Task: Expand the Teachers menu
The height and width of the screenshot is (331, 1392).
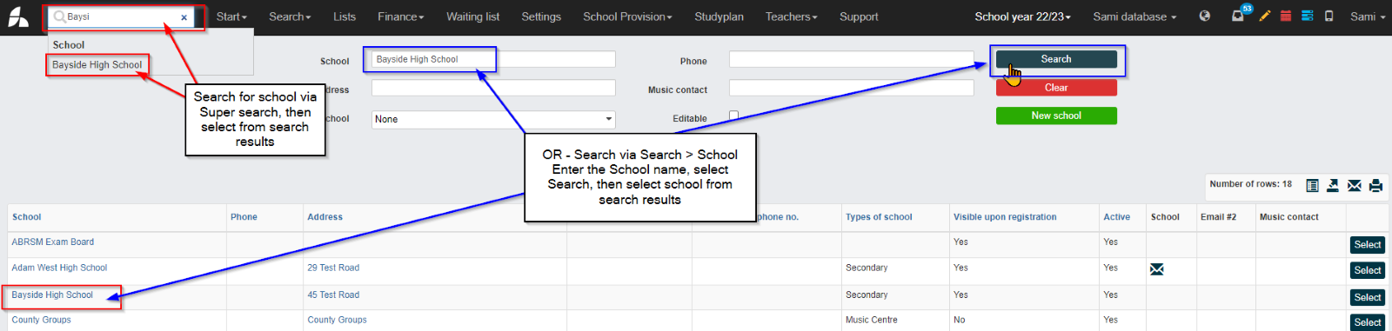Action: tap(792, 17)
